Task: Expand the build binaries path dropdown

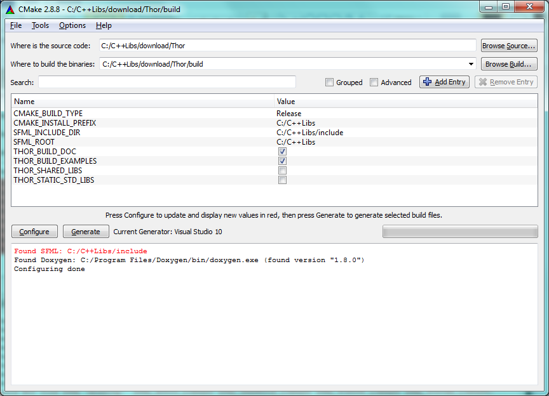Action: [471, 64]
